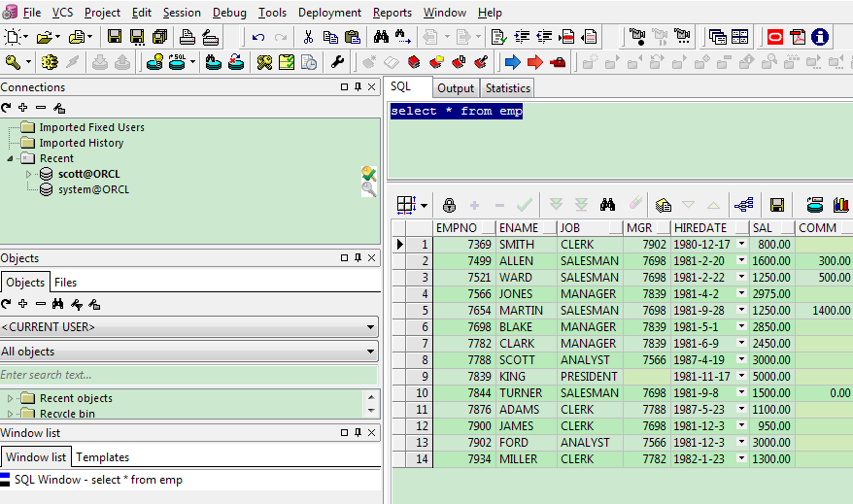Select SQL Window entry in Window list
The height and width of the screenshot is (504, 853).
(97, 480)
